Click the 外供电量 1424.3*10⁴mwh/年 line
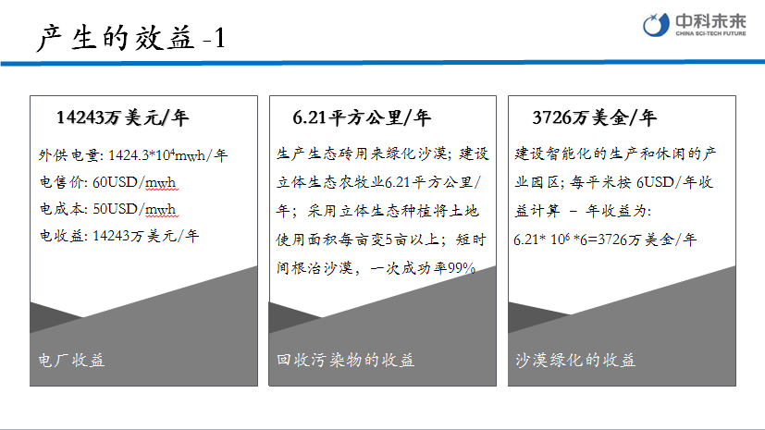The image size is (765, 430). (132, 154)
